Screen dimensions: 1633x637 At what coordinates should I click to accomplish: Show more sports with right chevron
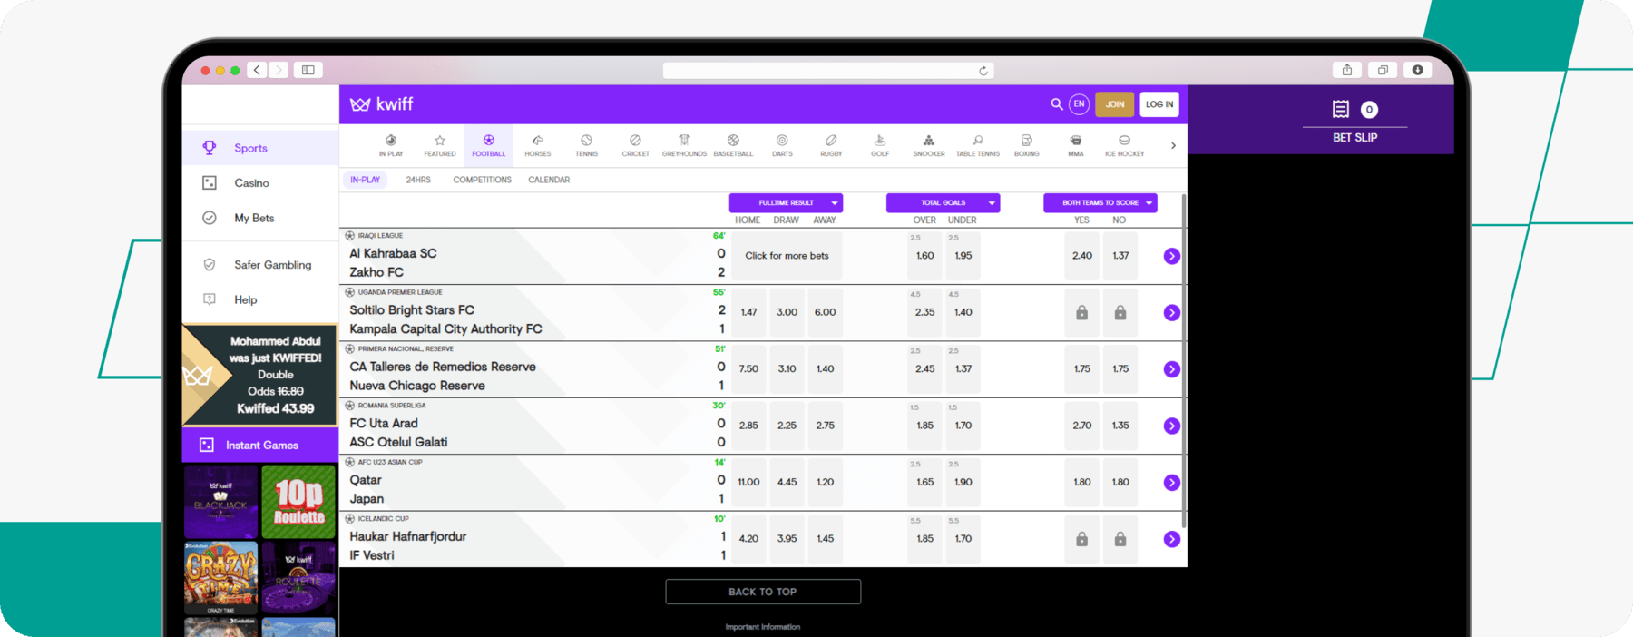[1173, 145]
